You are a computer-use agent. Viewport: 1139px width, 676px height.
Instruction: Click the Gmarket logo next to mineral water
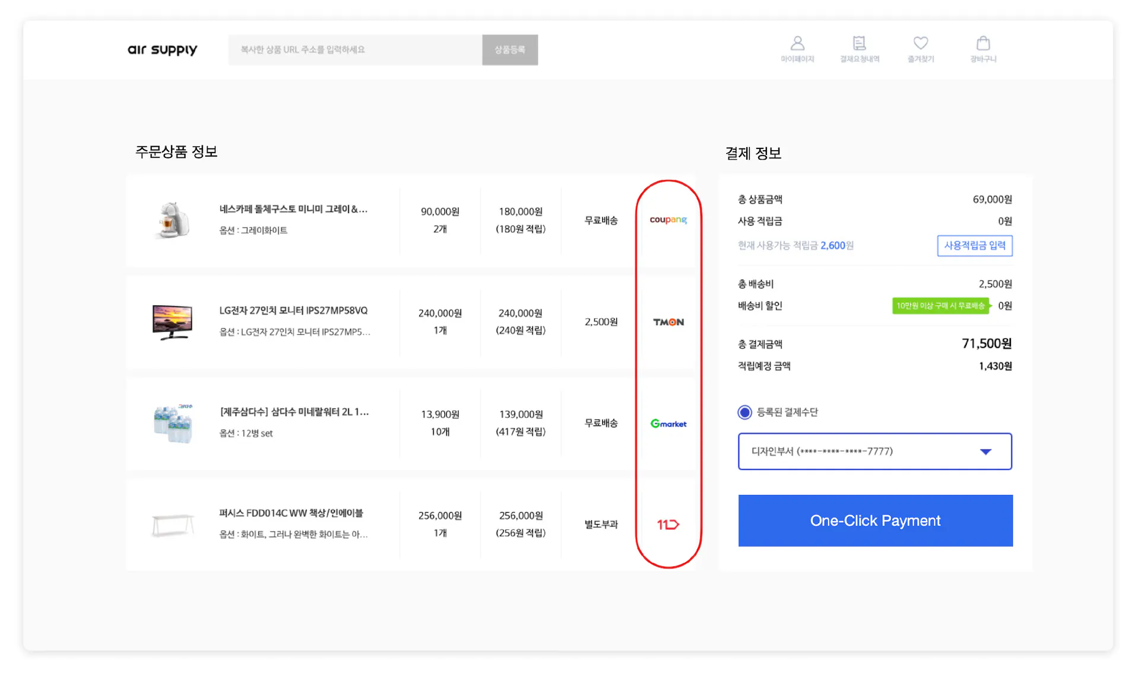point(668,423)
